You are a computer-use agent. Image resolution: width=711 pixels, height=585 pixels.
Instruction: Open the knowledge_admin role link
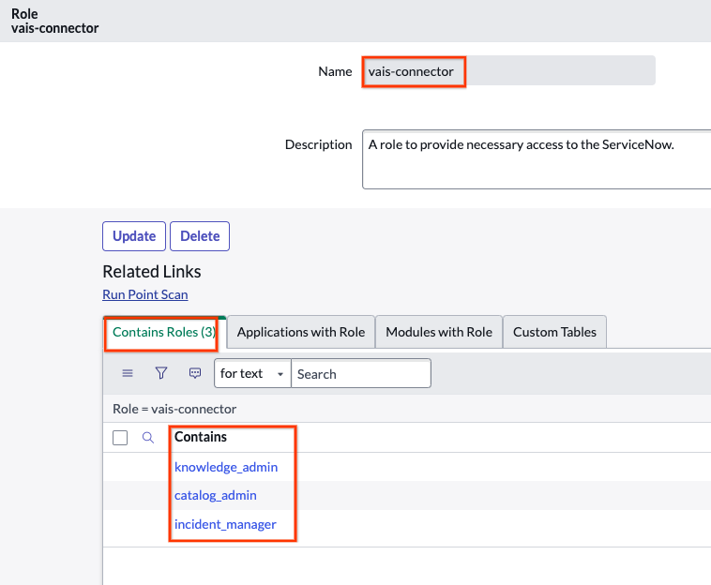(x=226, y=467)
